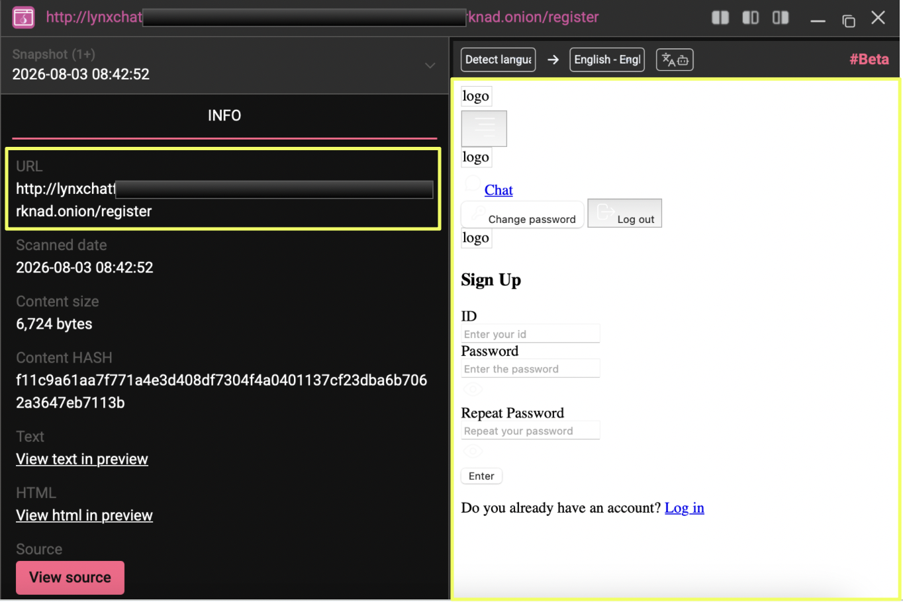Show password via eye icon under Password
The width and height of the screenshot is (903, 602).
(x=473, y=389)
